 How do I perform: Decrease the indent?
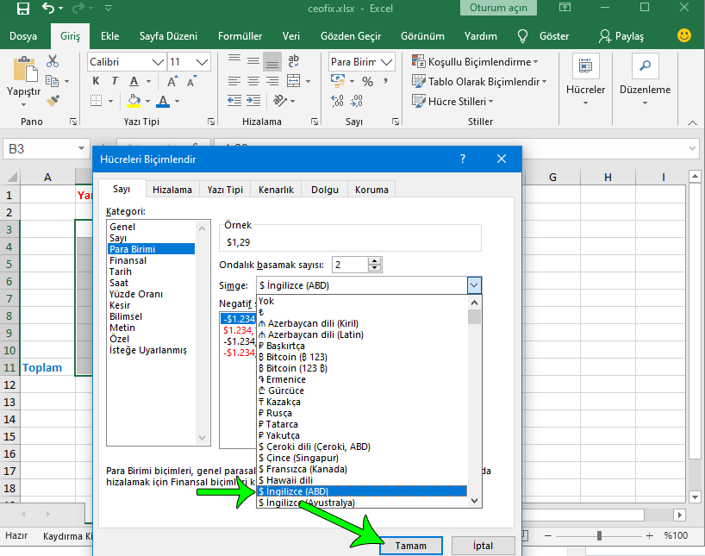(x=234, y=100)
